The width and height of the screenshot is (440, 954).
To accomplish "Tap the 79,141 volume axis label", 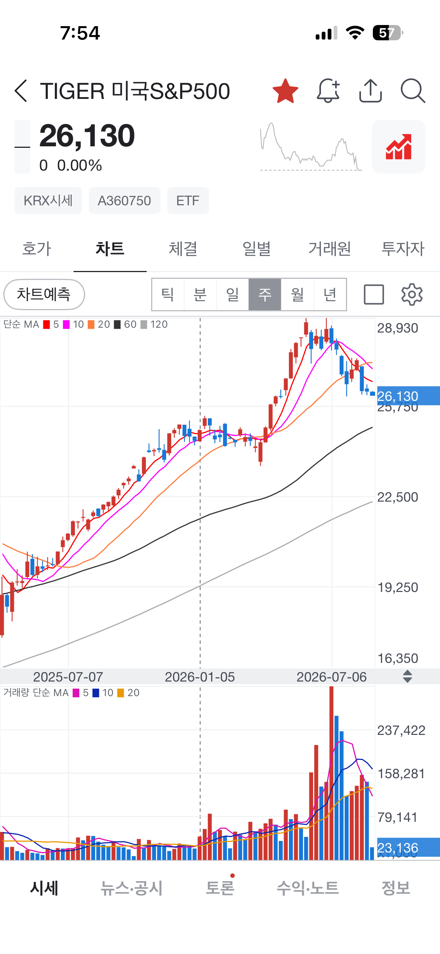I will click(397, 817).
